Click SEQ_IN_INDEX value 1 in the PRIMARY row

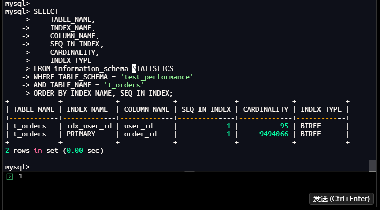pyautogui.click(x=229, y=134)
